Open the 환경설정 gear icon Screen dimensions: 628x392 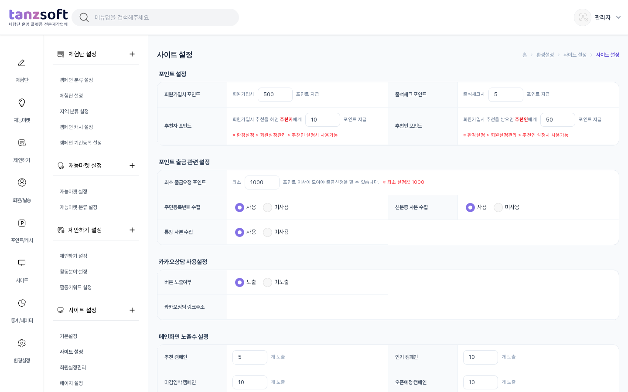click(x=21, y=343)
